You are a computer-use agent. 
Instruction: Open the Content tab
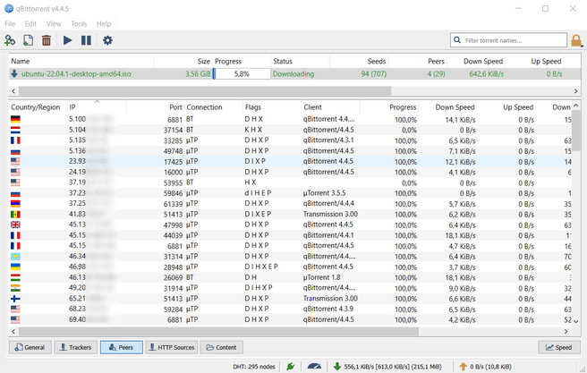tap(221, 347)
